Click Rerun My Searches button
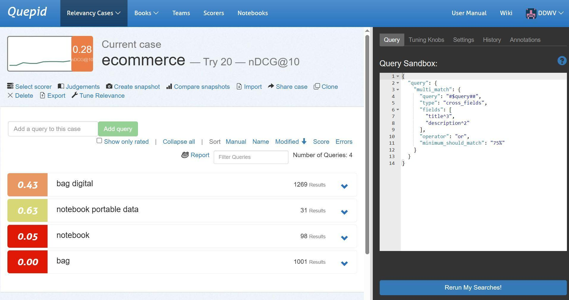Viewport: 569px width, 300px height. pyautogui.click(x=473, y=288)
